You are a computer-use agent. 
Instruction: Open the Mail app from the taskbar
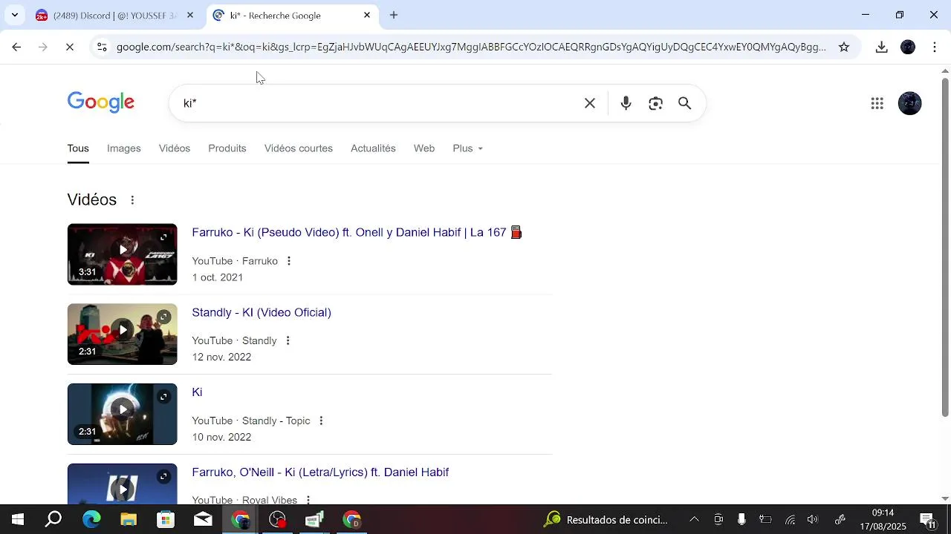(x=203, y=519)
